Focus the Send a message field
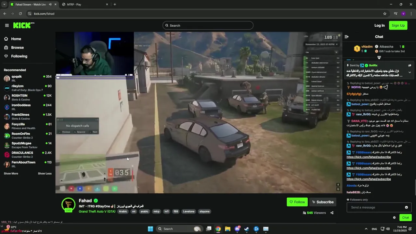The image size is (416, 234). (375, 207)
